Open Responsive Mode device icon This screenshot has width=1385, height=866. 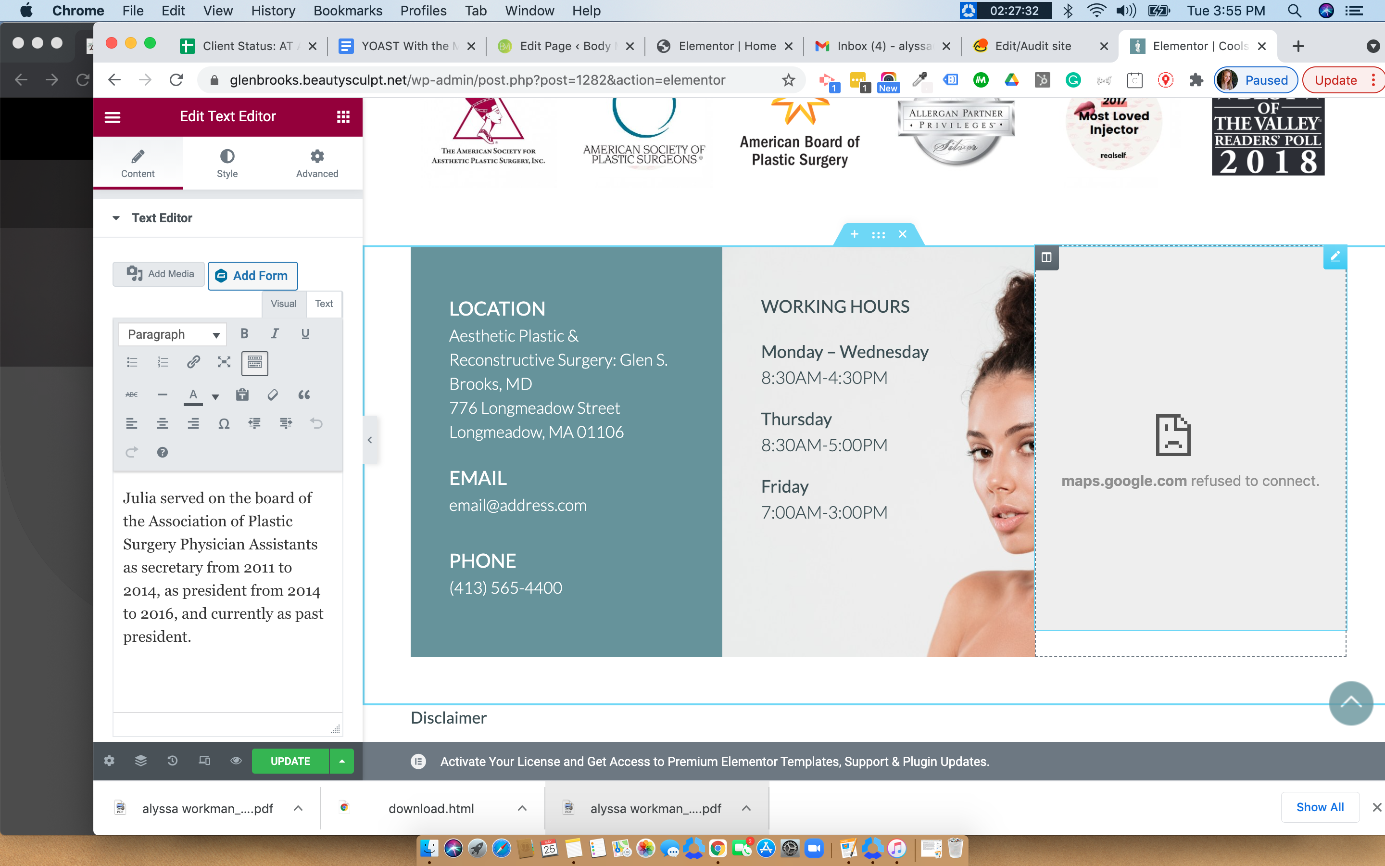point(204,761)
